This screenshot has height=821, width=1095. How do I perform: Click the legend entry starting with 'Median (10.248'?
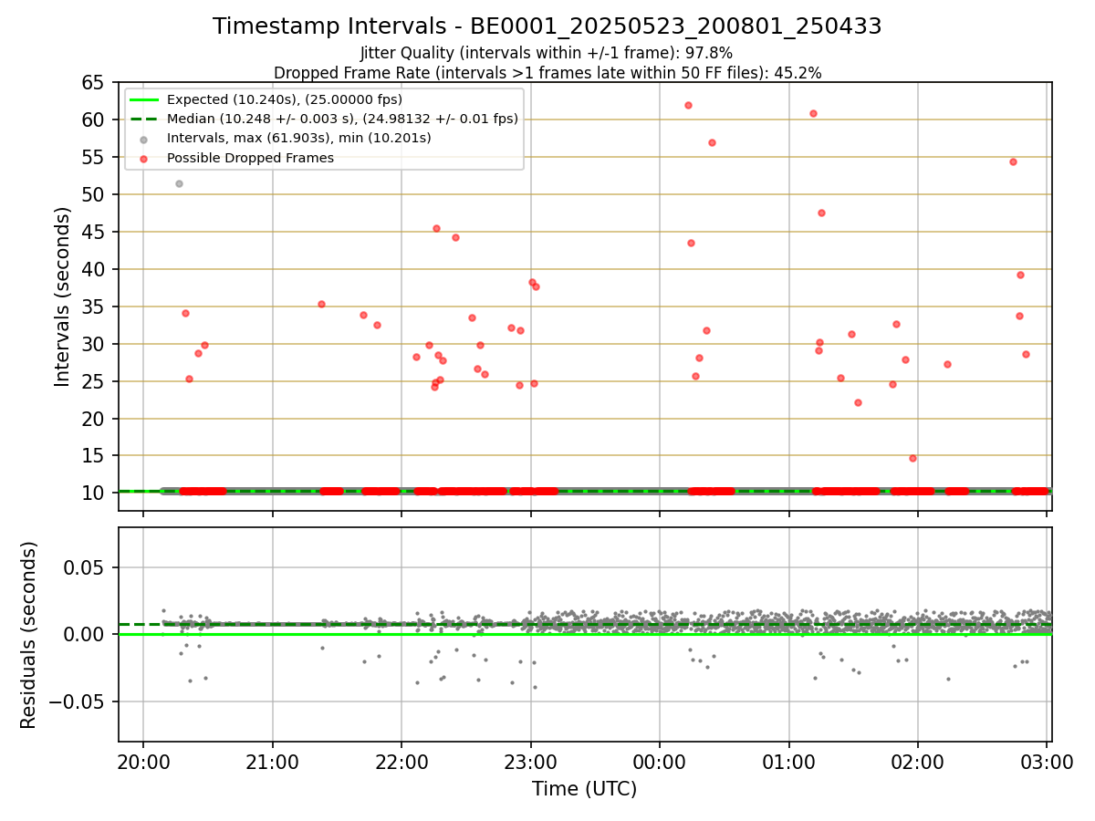point(342,119)
